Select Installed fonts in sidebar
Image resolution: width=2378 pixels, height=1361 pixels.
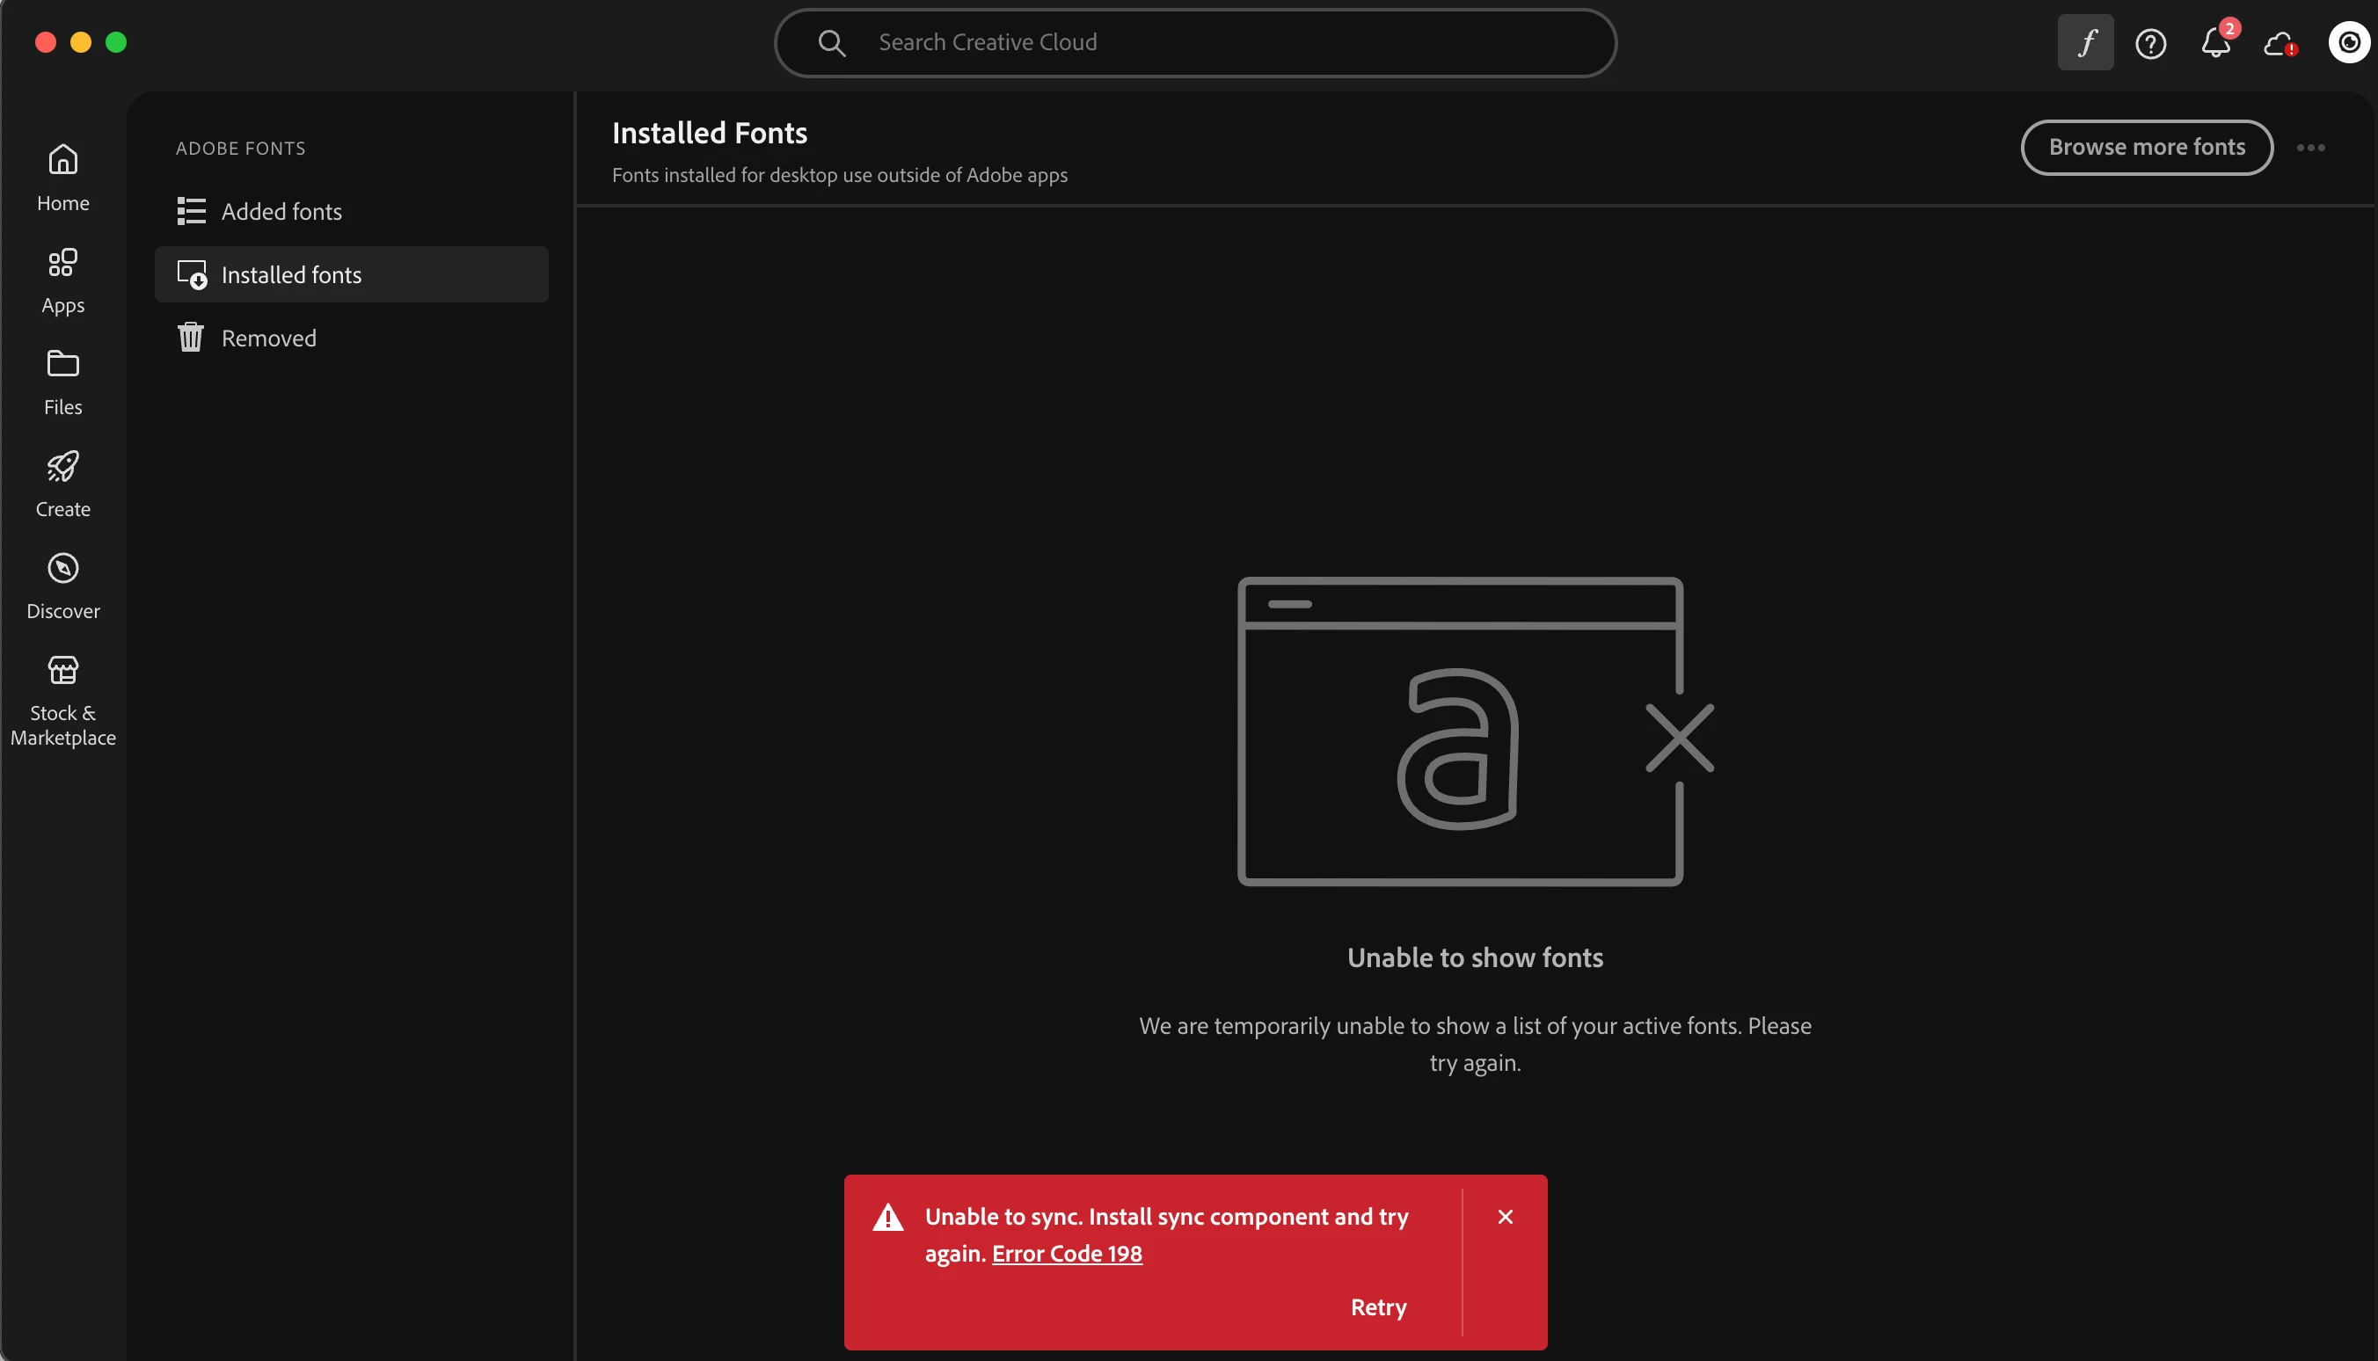(291, 275)
